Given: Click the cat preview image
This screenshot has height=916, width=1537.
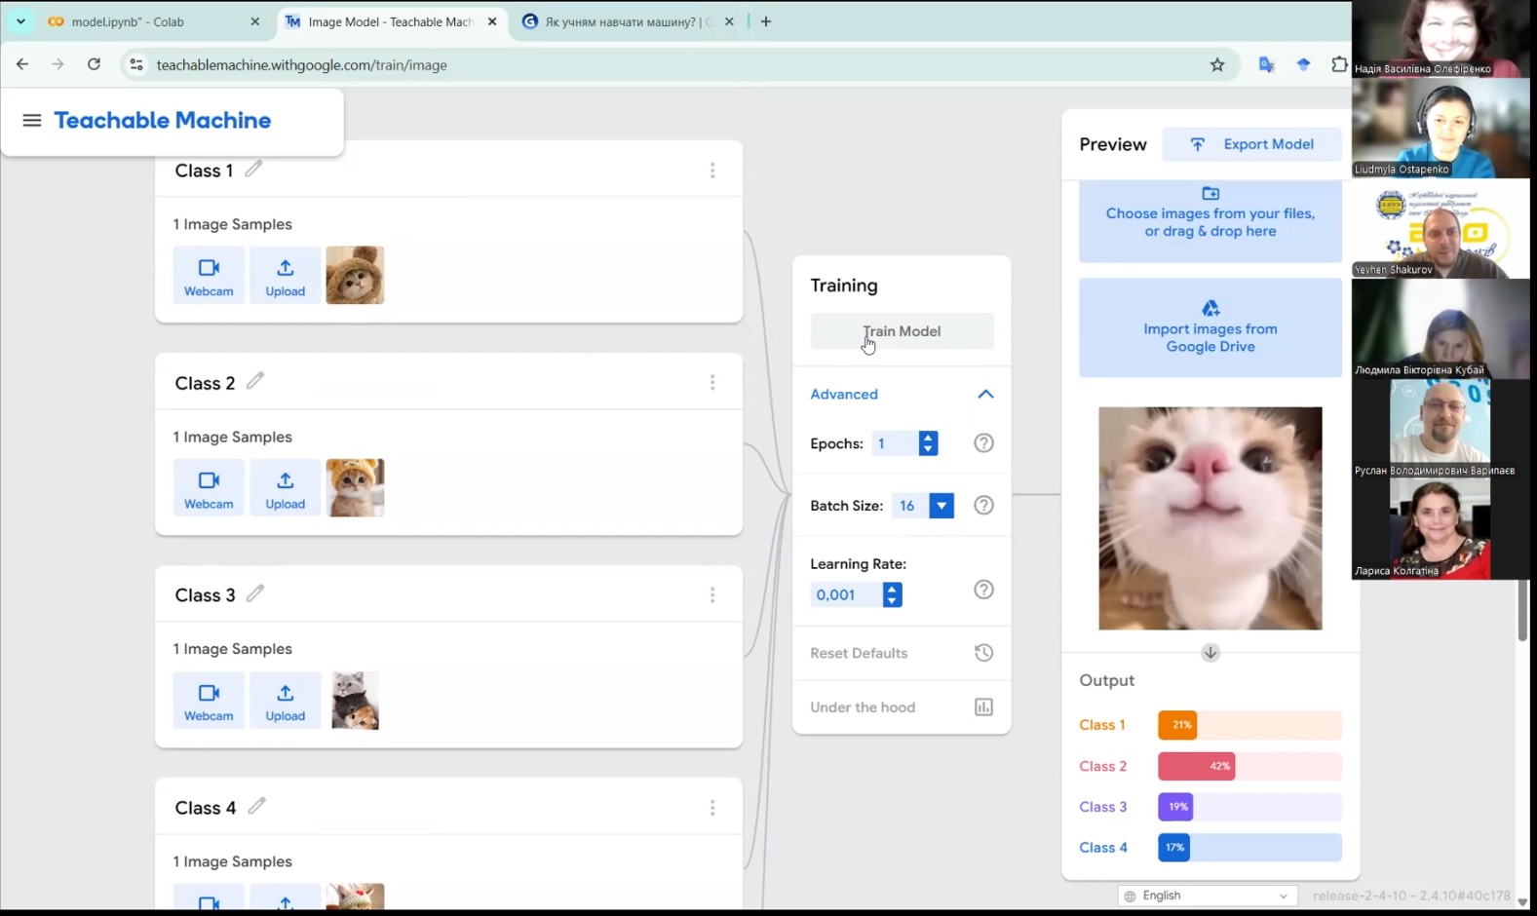Looking at the screenshot, I should coord(1210,518).
